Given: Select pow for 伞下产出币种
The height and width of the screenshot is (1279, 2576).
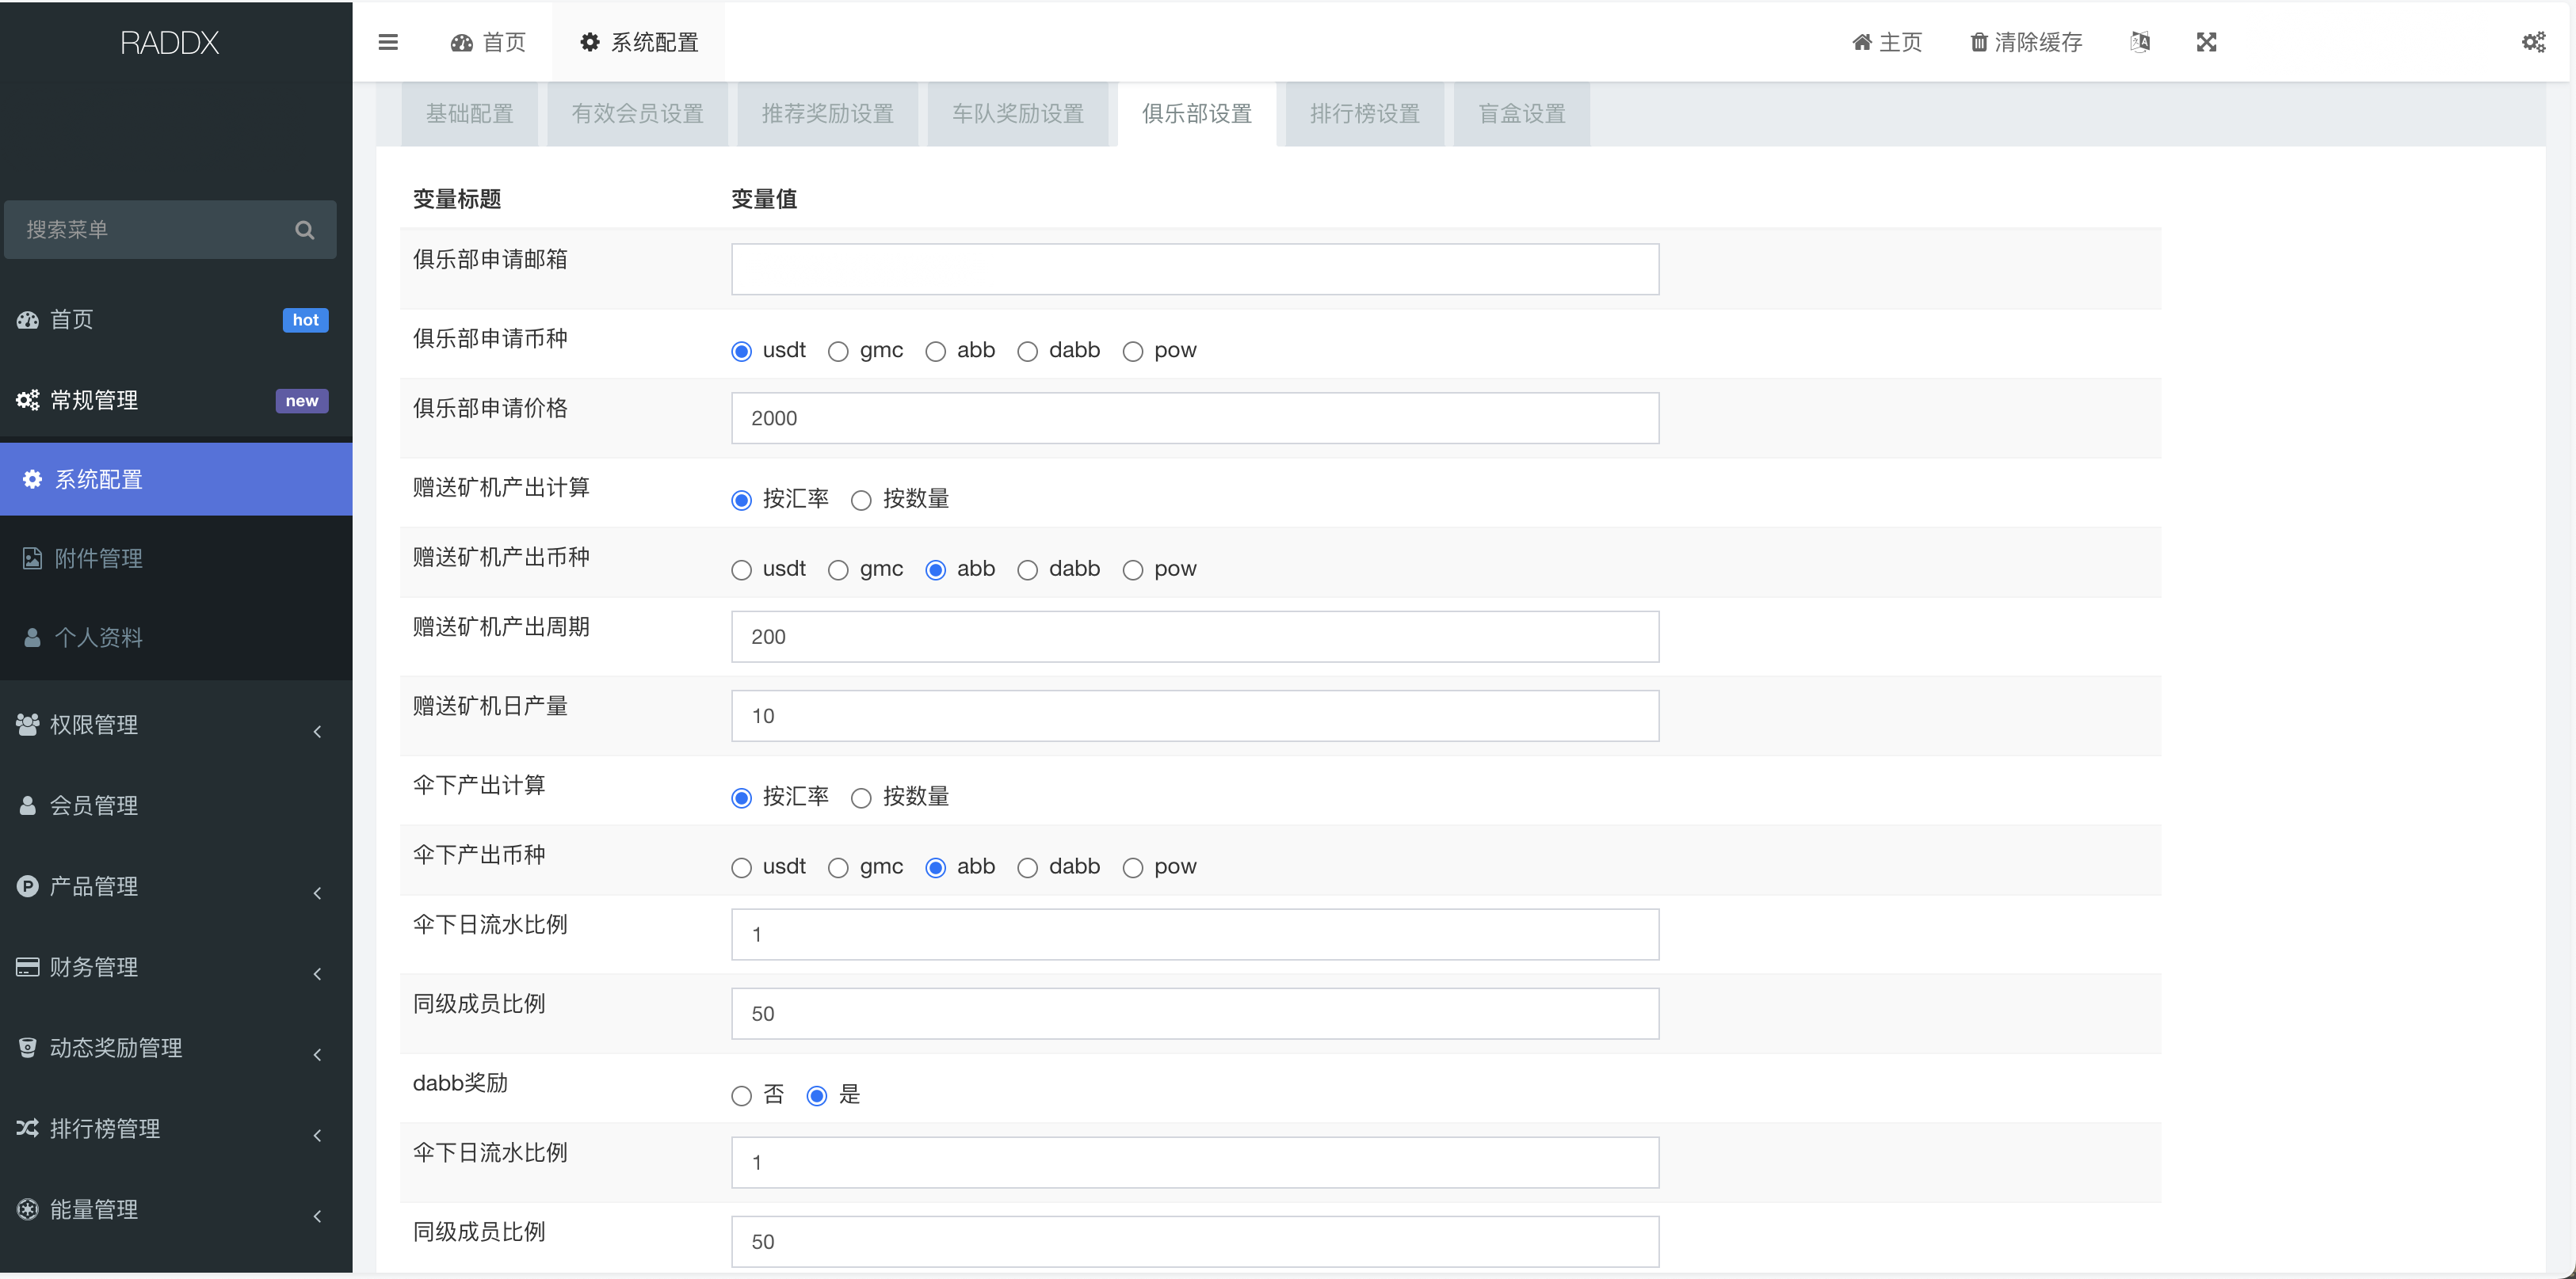Looking at the screenshot, I should click(1132, 867).
